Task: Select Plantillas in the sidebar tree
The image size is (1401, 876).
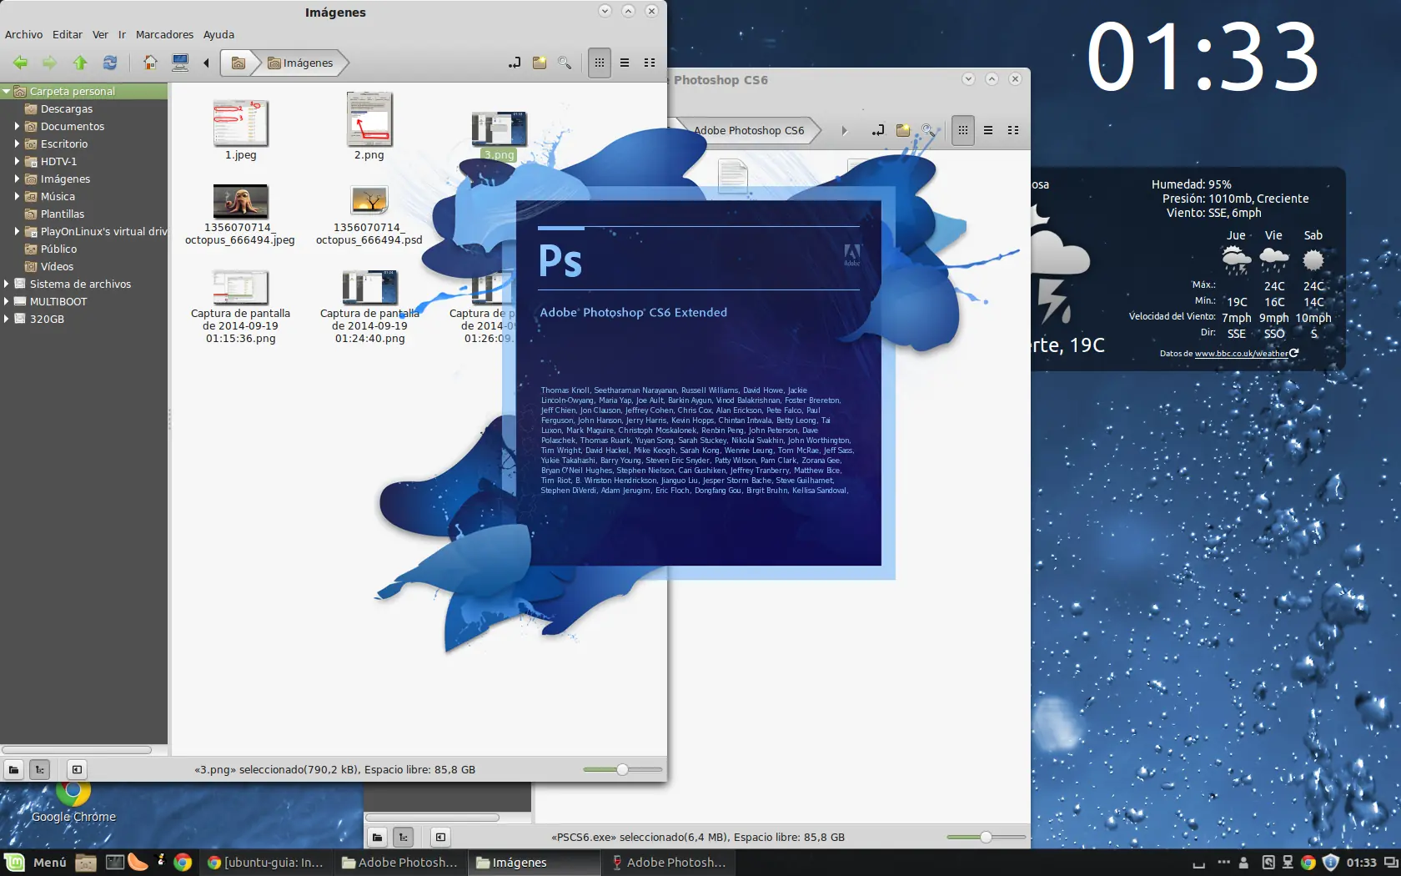Action: tap(63, 214)
